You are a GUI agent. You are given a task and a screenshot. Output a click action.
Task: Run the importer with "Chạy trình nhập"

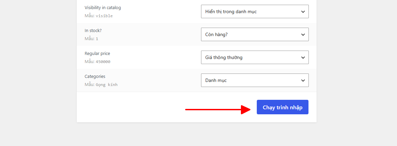pyautogui.click(x=282, y=107)
